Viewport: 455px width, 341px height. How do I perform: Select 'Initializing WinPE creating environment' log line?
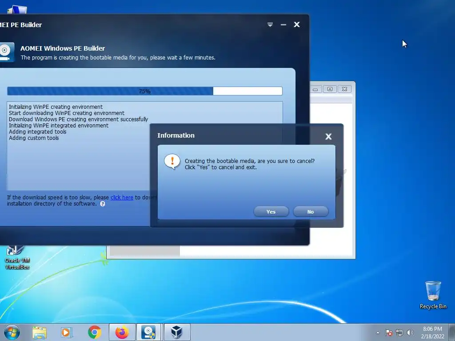click(x=56, y=107)
